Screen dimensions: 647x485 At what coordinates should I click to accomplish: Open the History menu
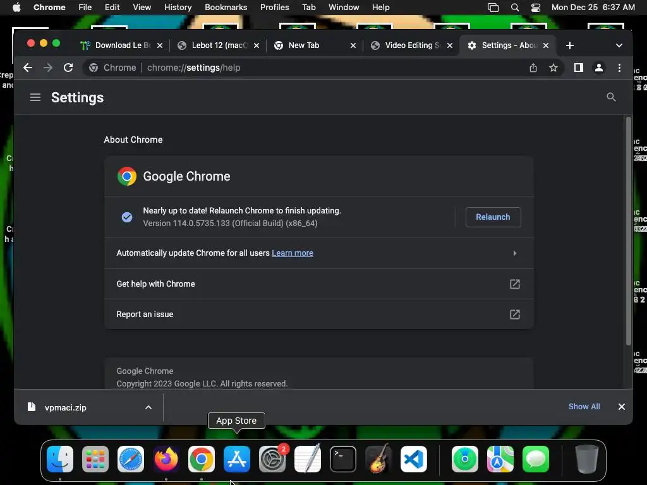click(x=178, y=7)
